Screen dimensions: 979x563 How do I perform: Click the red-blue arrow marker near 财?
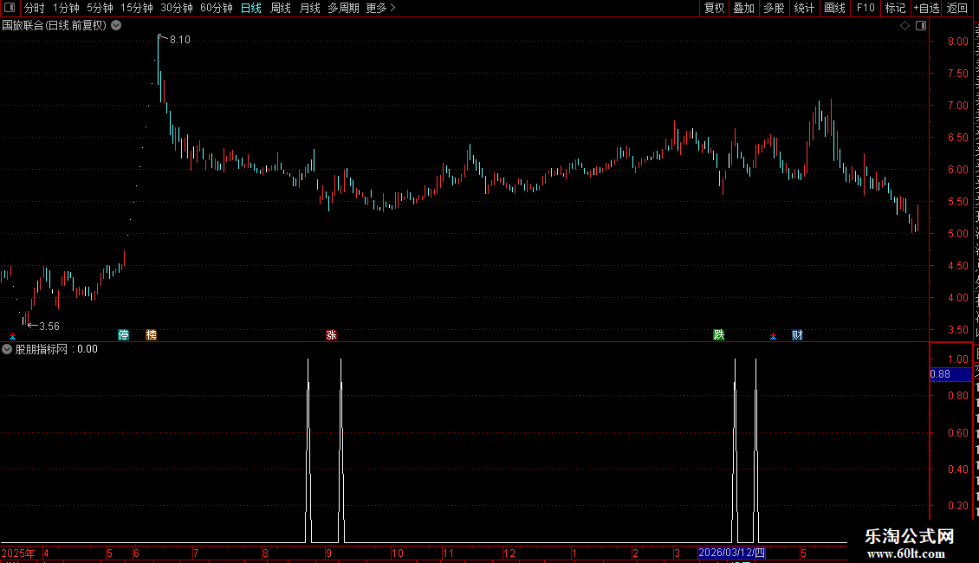(x=773, y=336)
